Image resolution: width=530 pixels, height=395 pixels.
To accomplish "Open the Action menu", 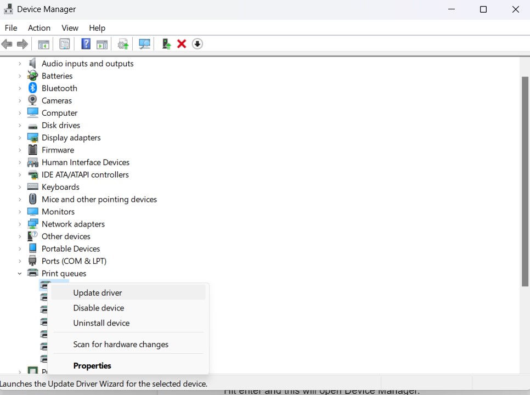I will pyautogui.click(x=39, y=27).
